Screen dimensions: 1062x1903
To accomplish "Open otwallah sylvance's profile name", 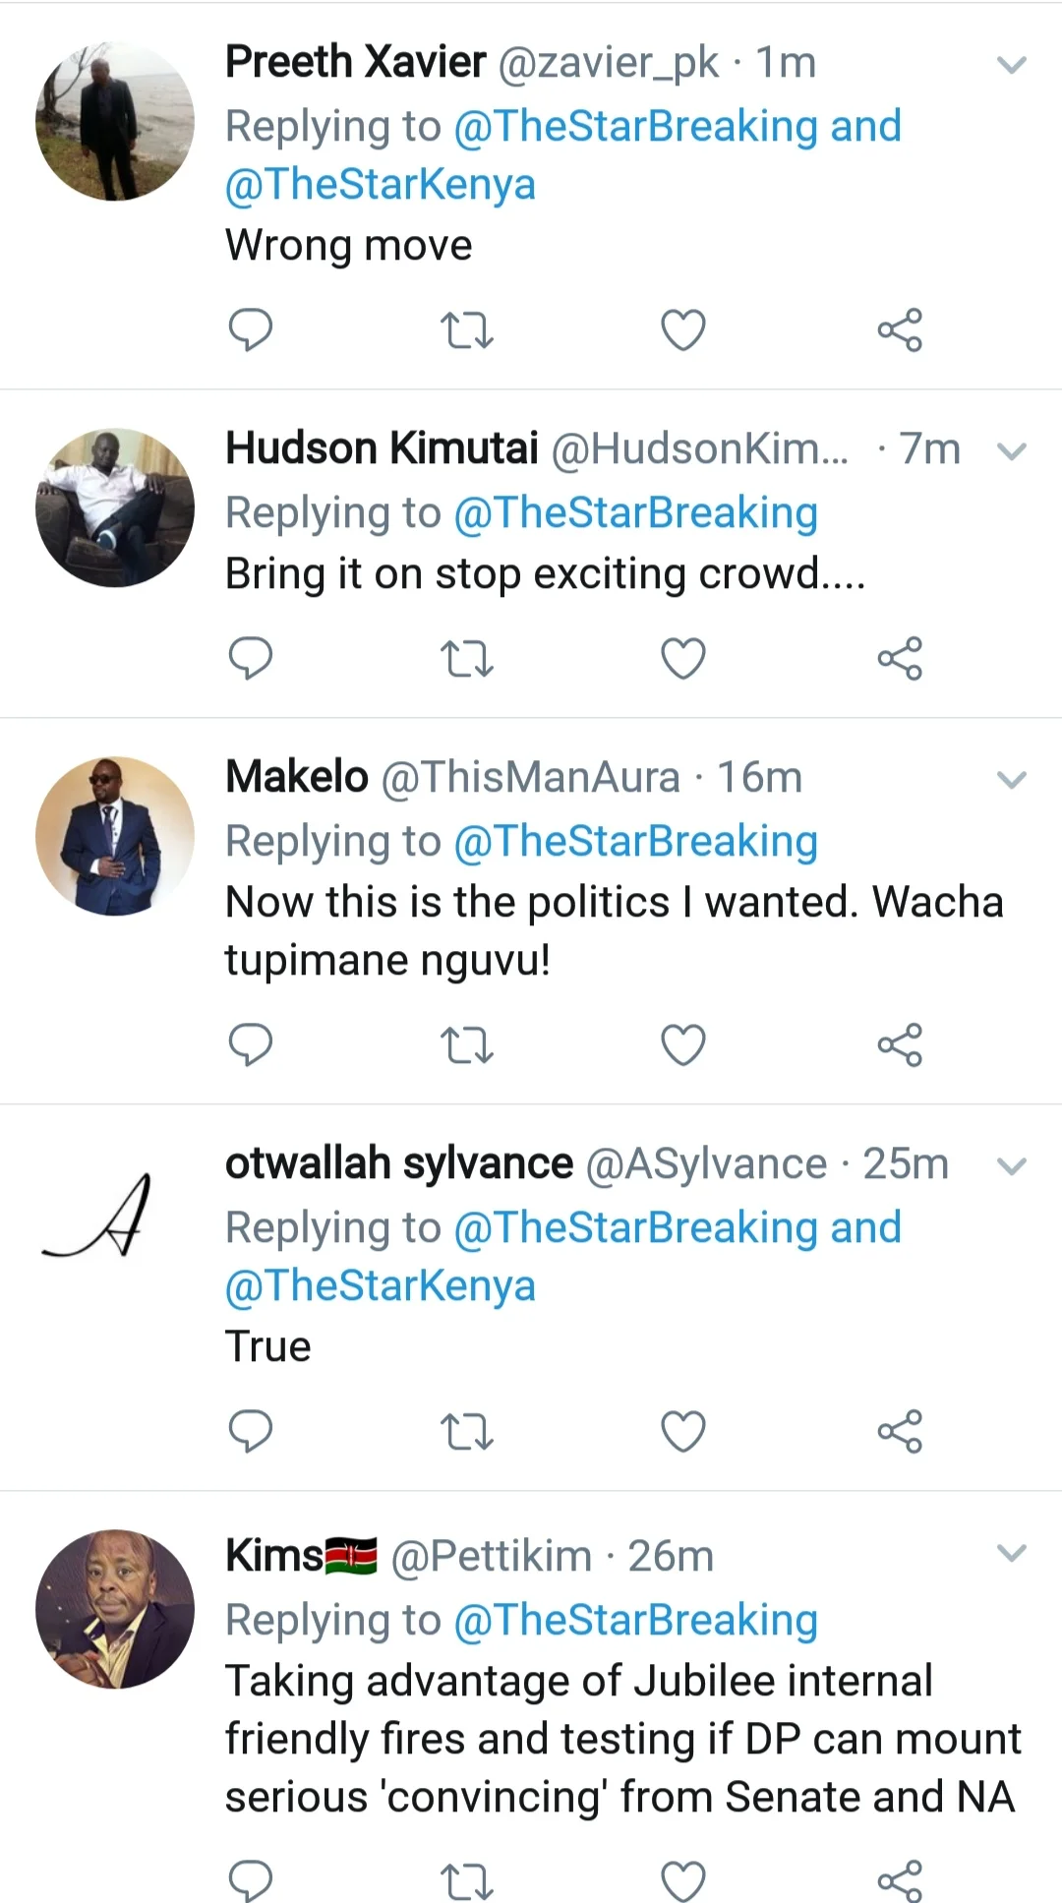I will click(398, 1163).
